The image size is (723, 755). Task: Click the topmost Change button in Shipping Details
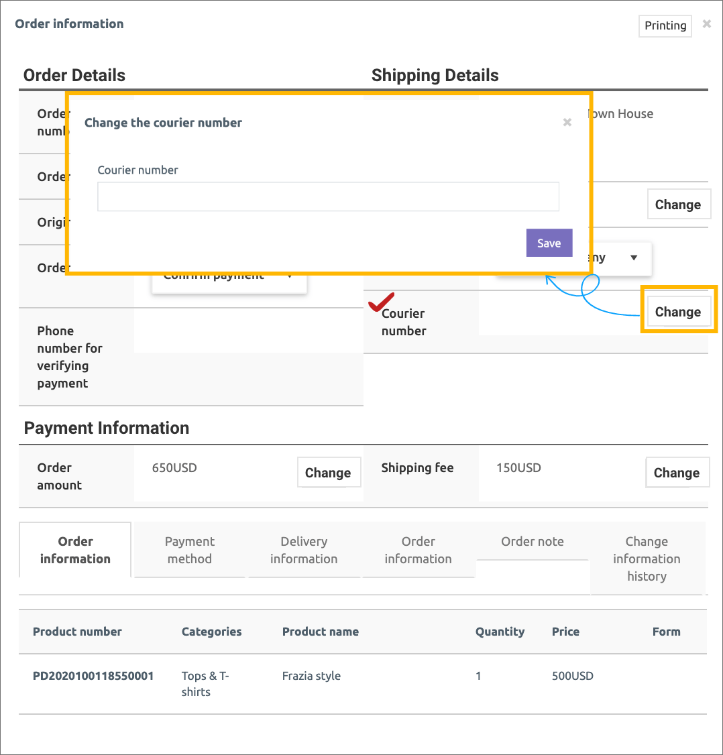677,205
